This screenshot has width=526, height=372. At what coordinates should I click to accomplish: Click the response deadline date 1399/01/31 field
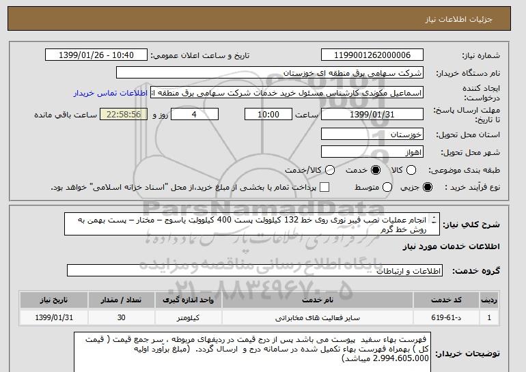[372, 114]
